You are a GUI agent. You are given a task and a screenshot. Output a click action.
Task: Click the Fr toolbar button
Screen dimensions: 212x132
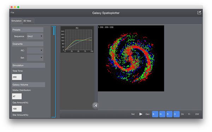point(189,114)
